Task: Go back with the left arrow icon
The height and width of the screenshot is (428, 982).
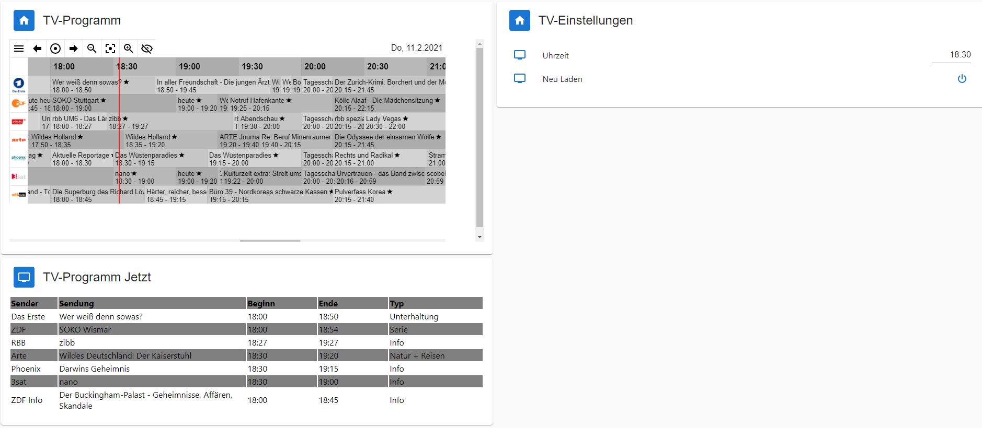Action: click(37, 49)
